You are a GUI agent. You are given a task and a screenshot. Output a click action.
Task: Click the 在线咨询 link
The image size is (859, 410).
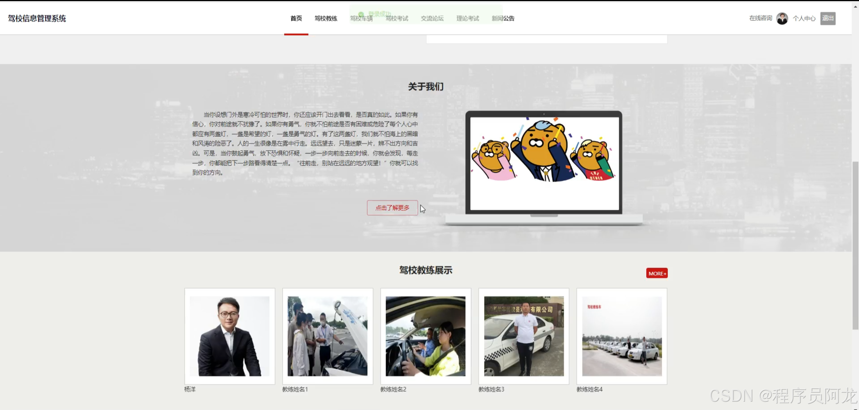(760, 18)
